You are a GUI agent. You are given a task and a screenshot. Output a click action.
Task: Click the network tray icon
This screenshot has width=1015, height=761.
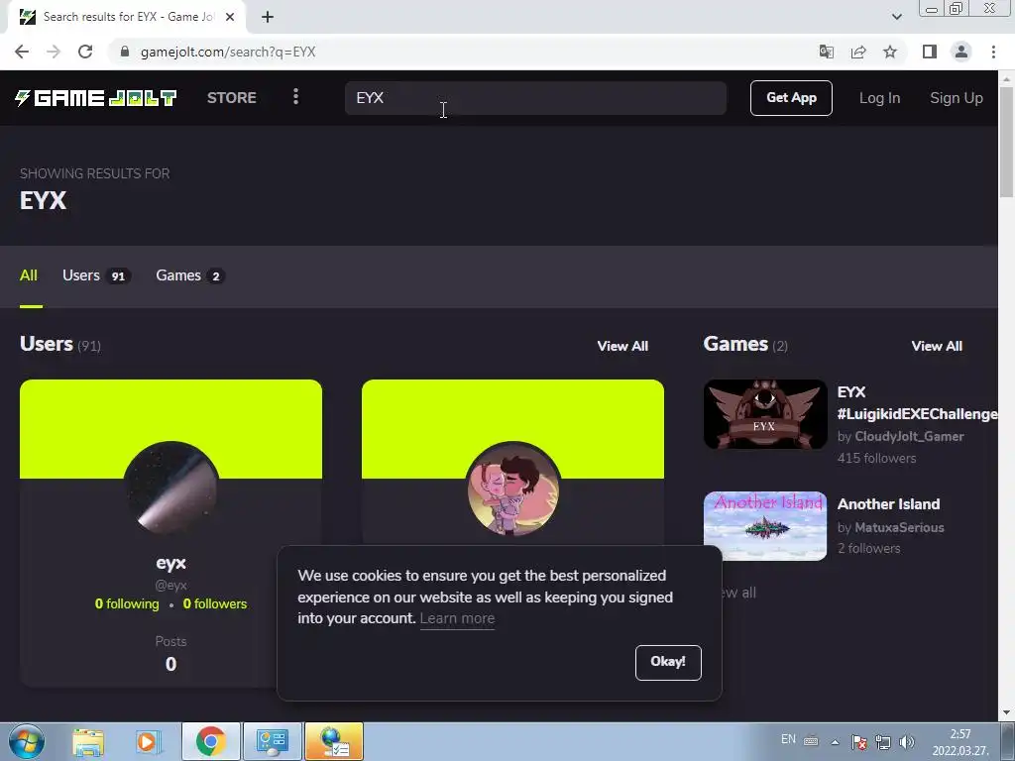[x=883, y=742]
